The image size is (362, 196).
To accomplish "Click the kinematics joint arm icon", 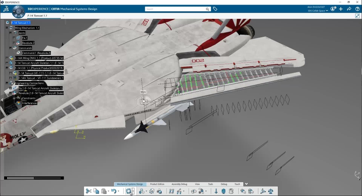I will click(x=179, y=191).
